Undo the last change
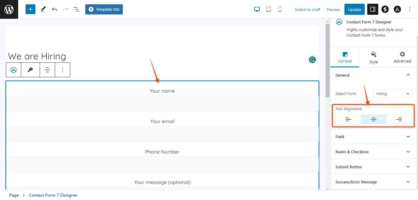The width and height of the screenshot is (418, 200). (x=54, y=9)
